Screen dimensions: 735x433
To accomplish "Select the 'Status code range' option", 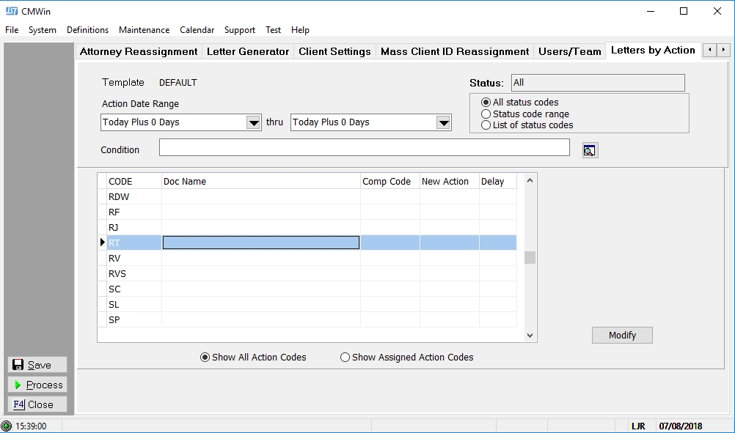I will (486, 114).
